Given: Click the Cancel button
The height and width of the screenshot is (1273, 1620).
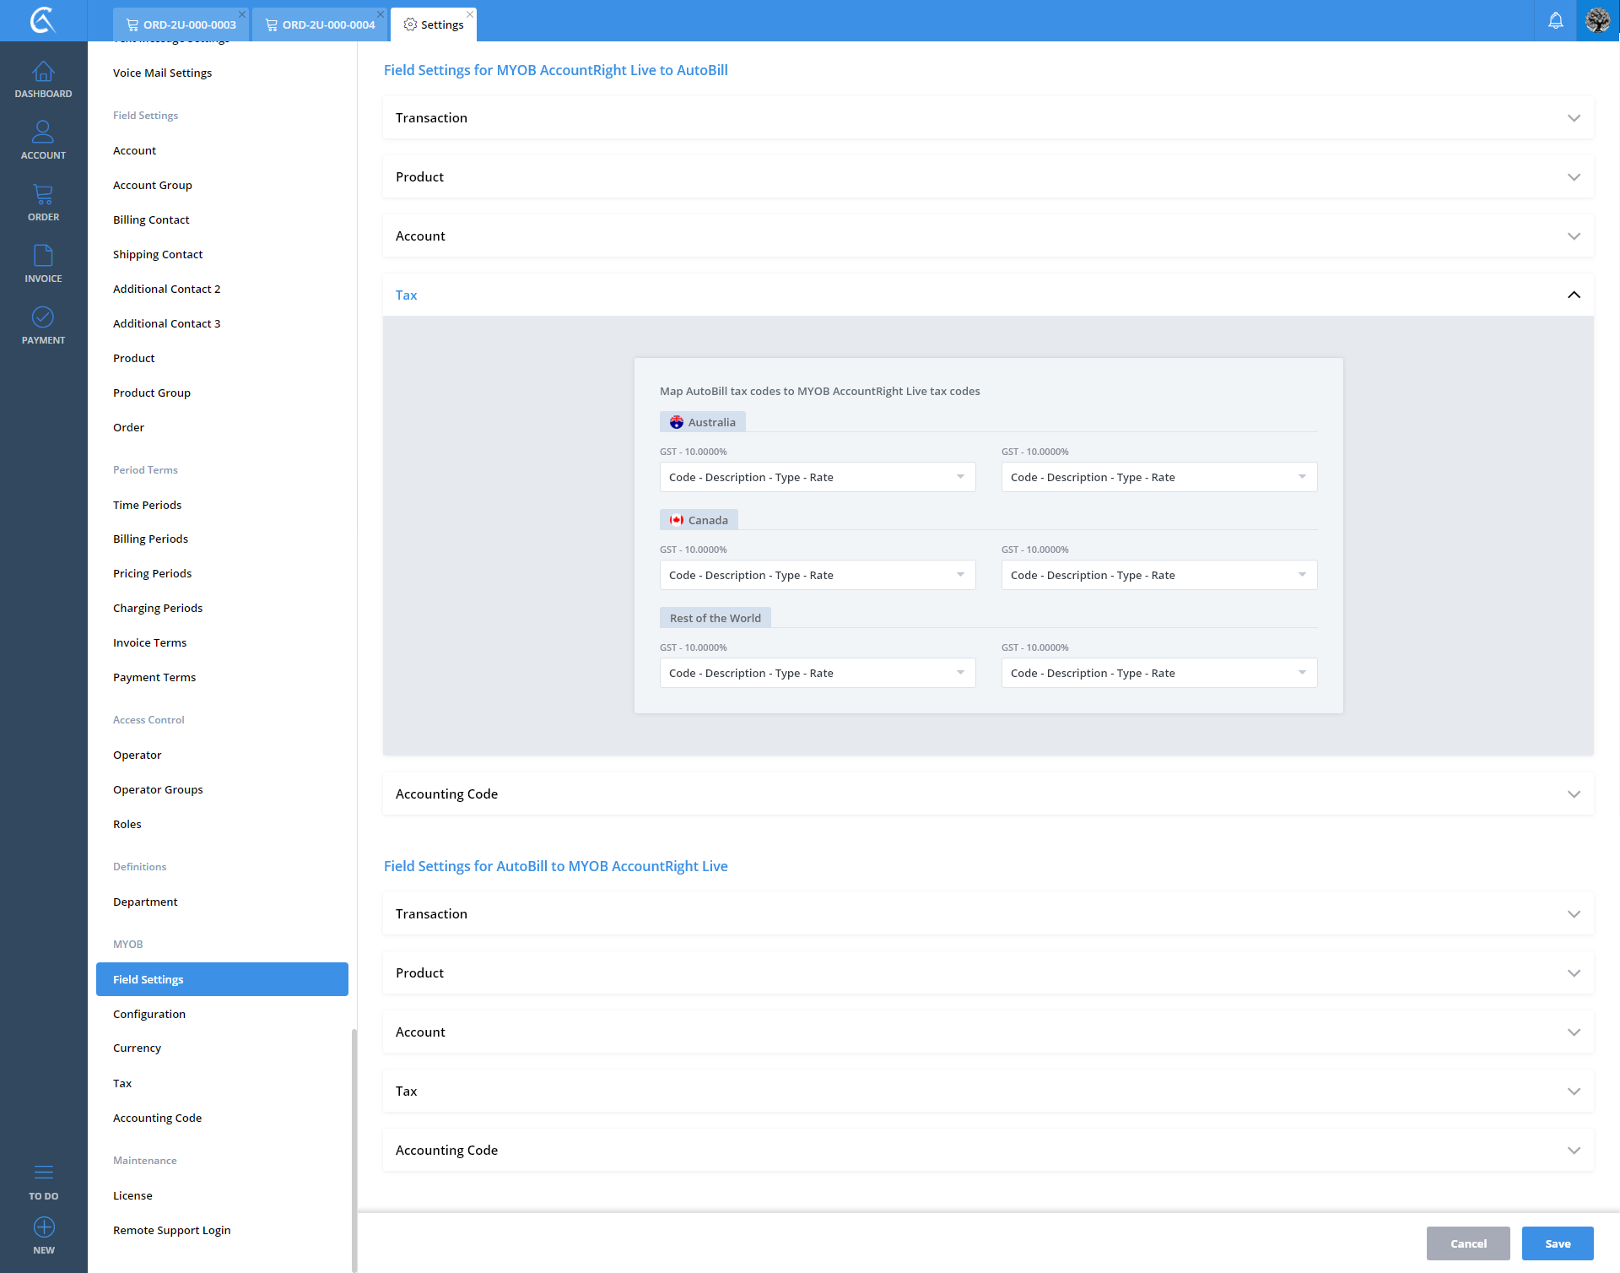Looking at the screenshot, I should 1468,1243.
